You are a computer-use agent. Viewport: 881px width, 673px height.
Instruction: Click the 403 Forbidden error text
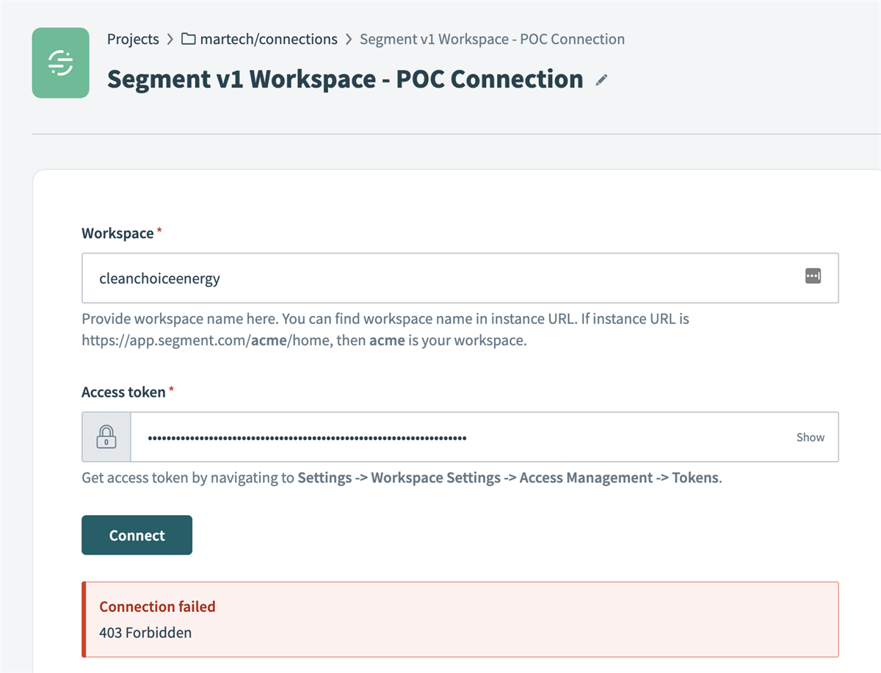pyautogui.click(x=145, y=632)
